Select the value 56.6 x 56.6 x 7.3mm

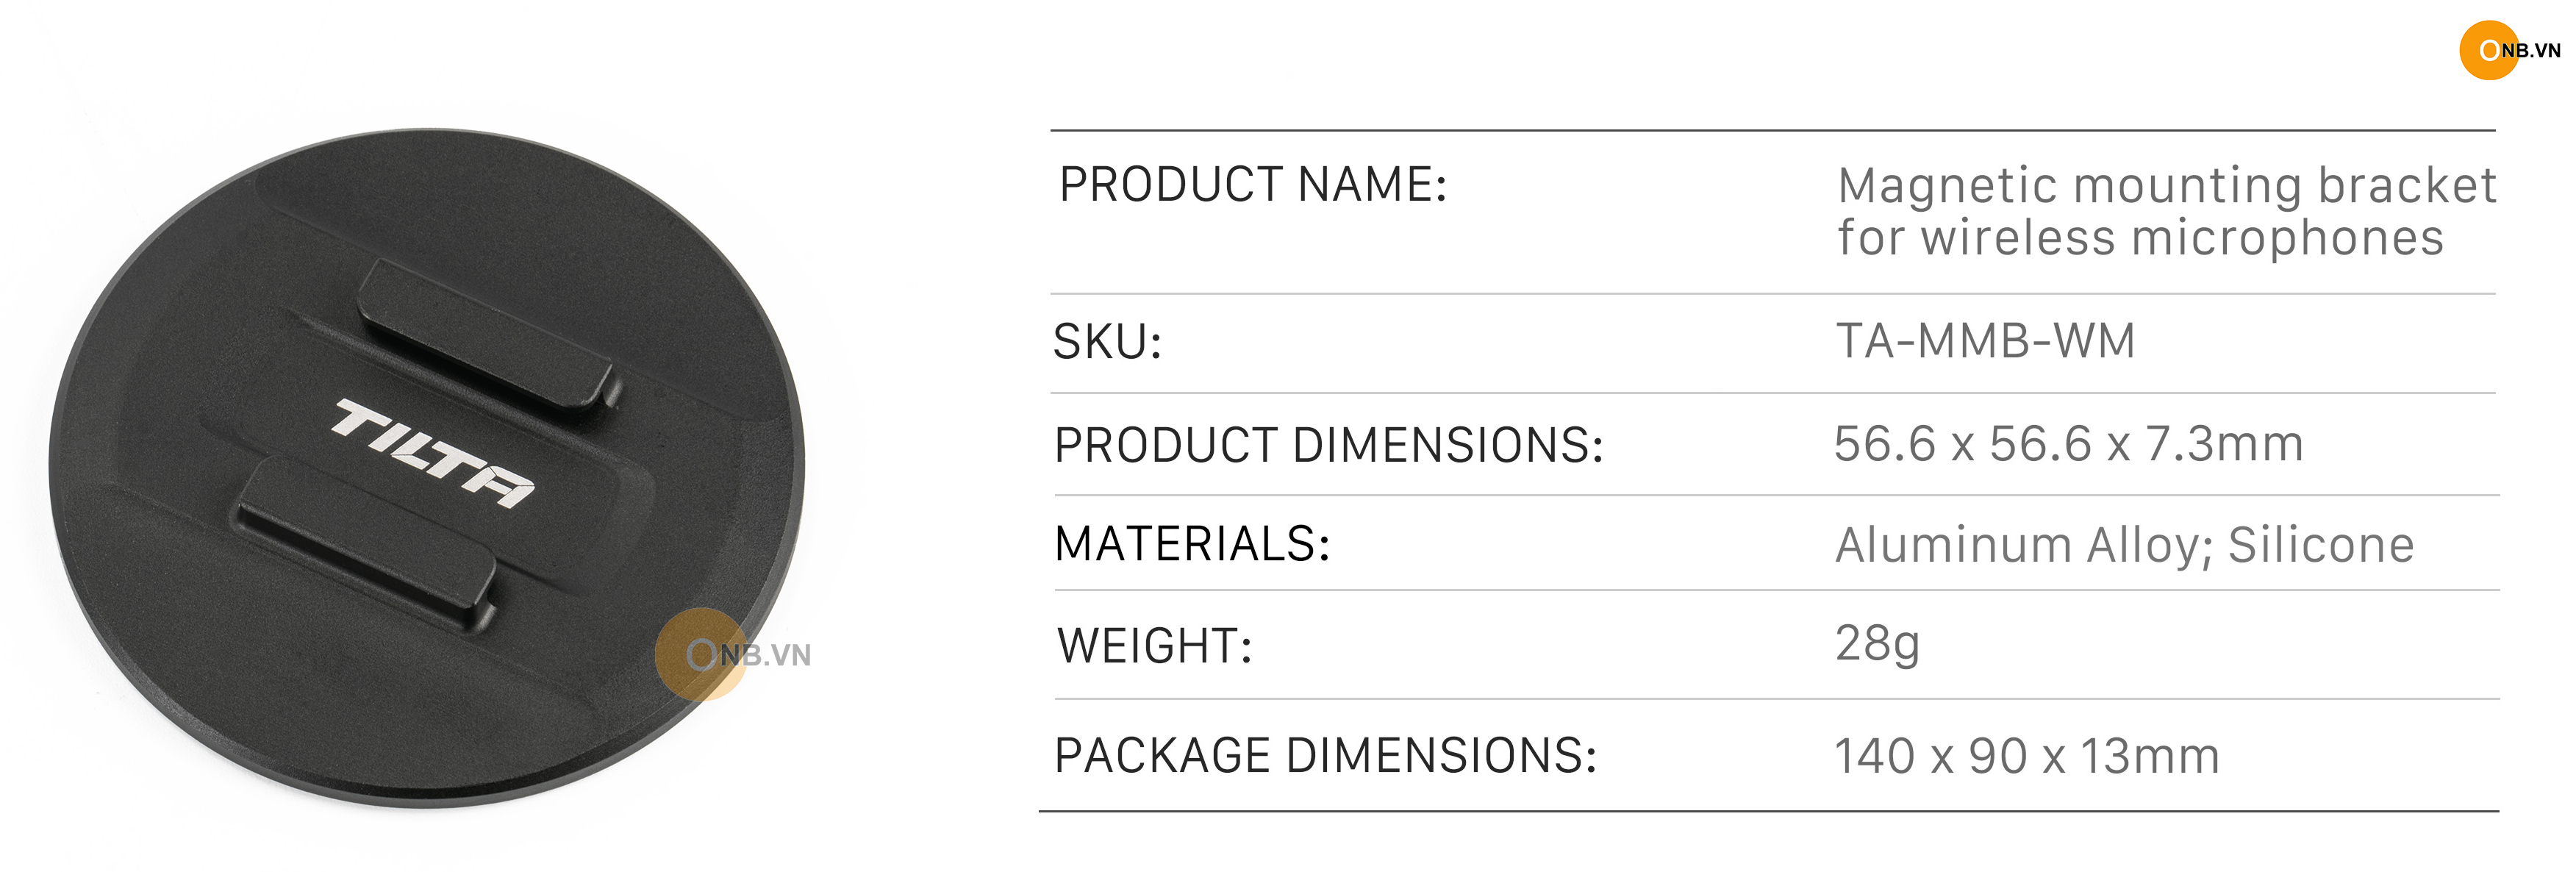[2068, 443]
